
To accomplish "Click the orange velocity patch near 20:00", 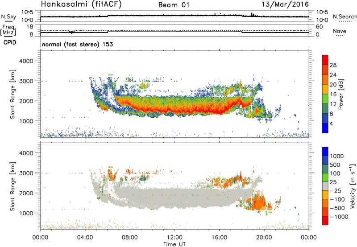I will click(x=260, y=201).
